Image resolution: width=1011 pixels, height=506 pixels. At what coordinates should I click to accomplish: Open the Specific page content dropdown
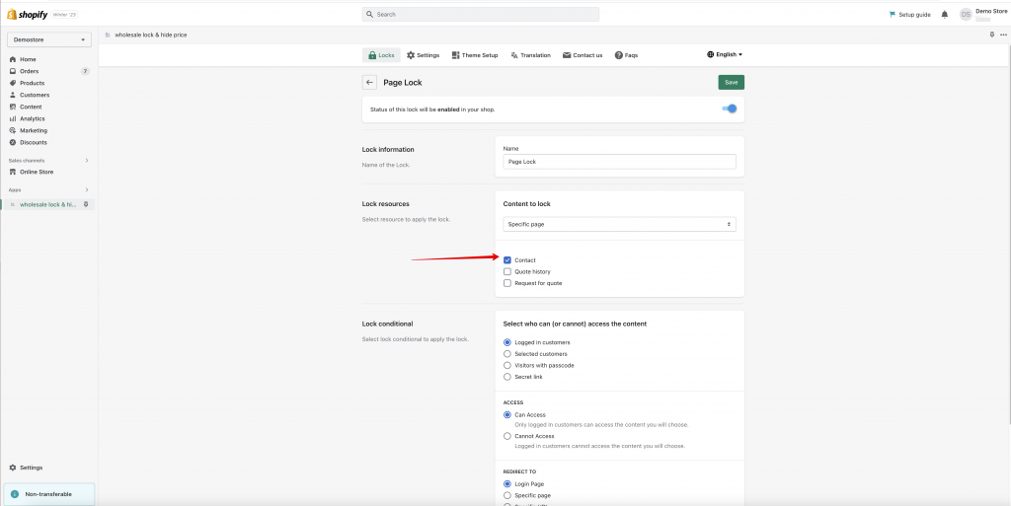pyautogui.click(x=619, y=224)
